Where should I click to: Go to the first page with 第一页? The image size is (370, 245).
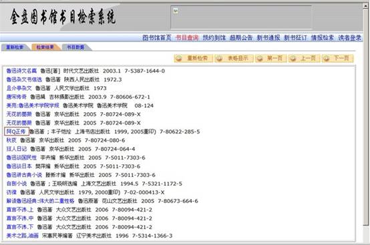point(271,58)
